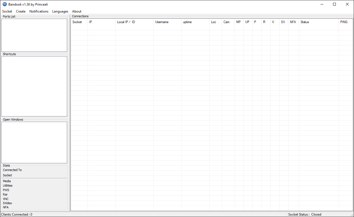
Task: Select the Media entry in Stats panel
Action: click(x=7, y=181)
